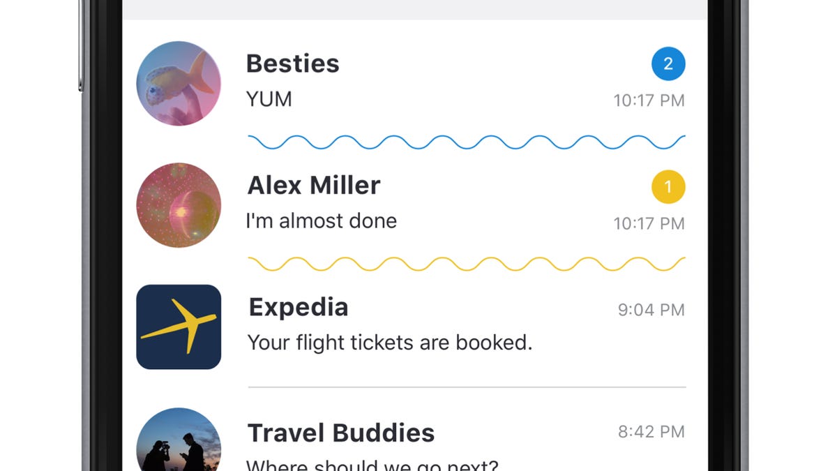Click the 8:42 PM Travel Buddies timestamp

[651, 432]
